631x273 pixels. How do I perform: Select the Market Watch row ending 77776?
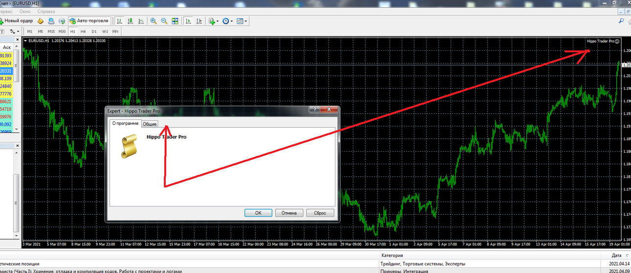point(6,93)
